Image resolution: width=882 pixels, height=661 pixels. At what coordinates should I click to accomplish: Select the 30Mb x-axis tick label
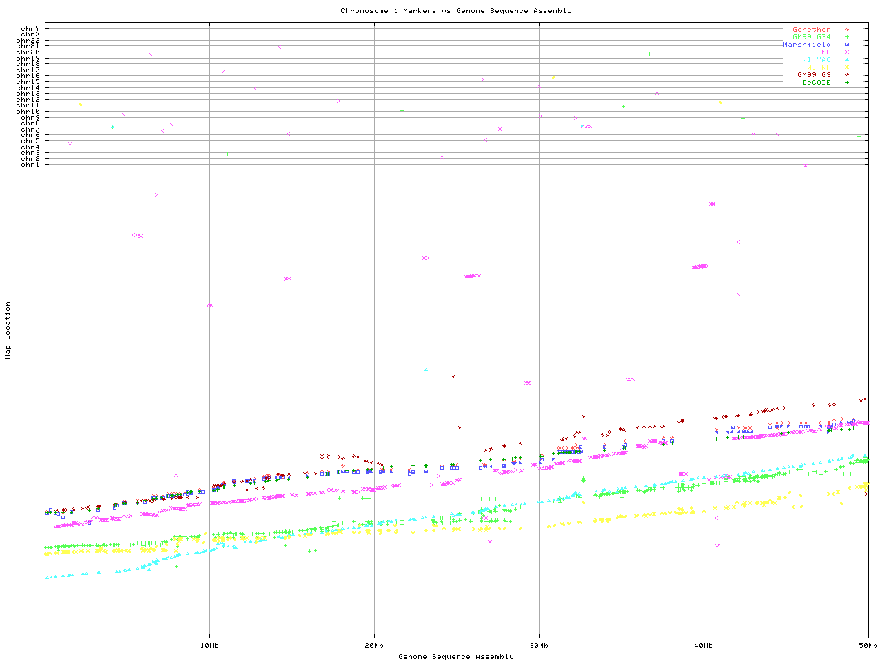[x=539, y=646]
